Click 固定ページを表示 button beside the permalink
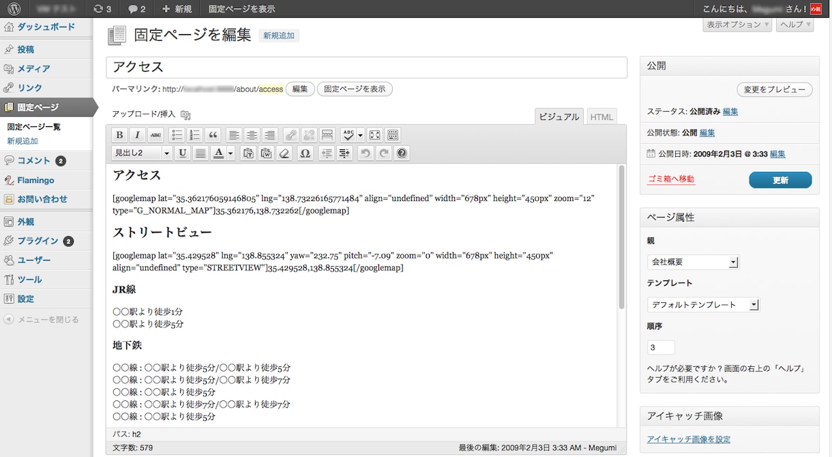832x457 pixels. coord(355,89)
